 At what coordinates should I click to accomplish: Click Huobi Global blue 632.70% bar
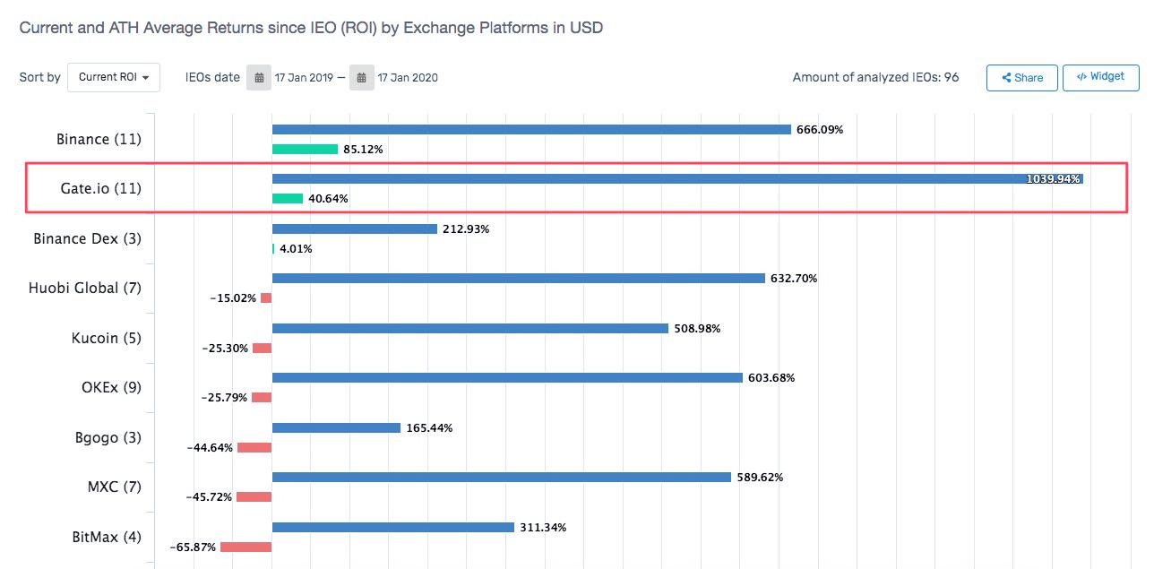coord(519,279)
